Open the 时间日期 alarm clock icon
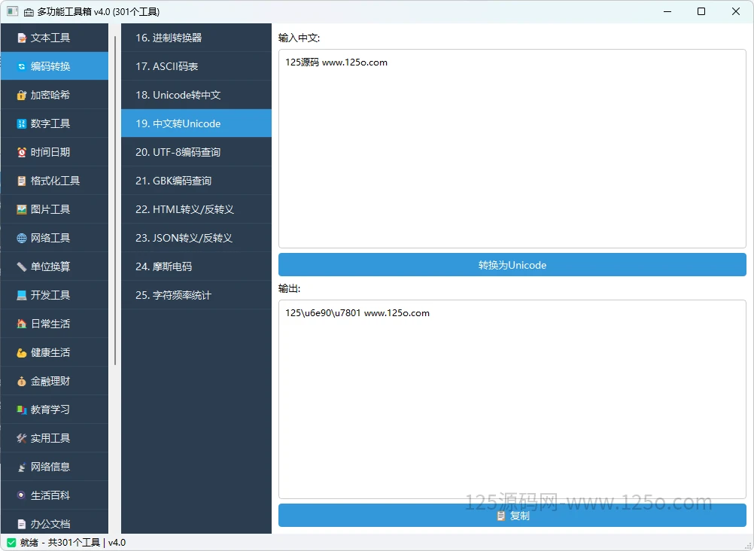 [22, 152]
